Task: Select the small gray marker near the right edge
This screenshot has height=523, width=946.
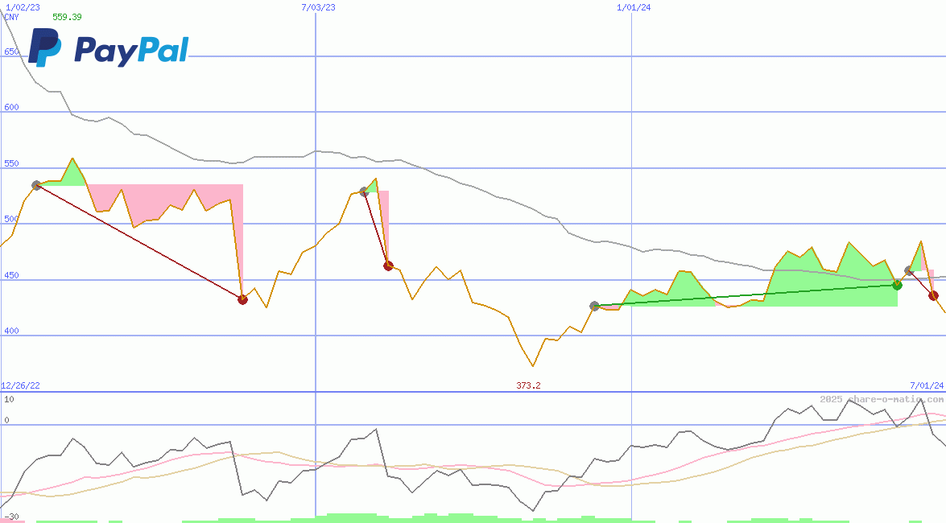Action: pyautogui.click(x=908, y=271)
